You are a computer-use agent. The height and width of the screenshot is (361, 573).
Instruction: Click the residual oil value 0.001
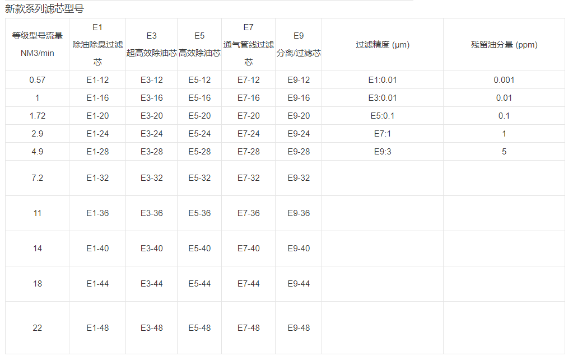point(504,80)
